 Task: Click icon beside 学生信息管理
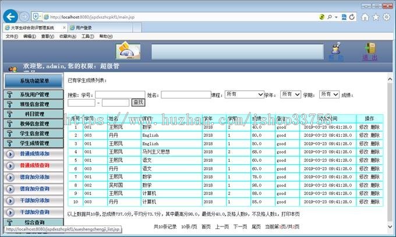[x=9, y=133]
